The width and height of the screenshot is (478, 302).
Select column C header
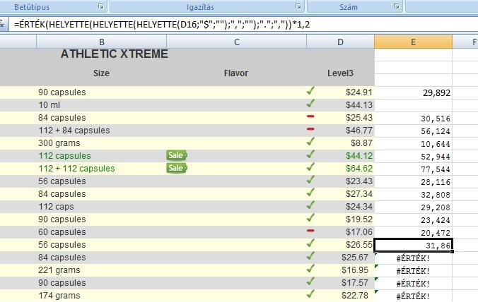pyautogui.click(x=237, y=42)
